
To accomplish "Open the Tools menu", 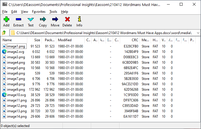I will 53,12.
